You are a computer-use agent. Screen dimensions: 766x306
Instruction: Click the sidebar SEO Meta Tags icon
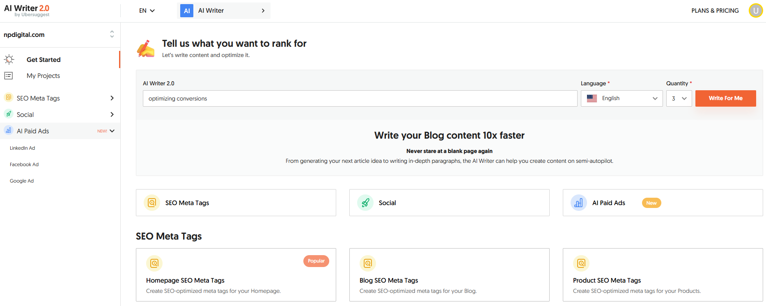tap(9, 98)
